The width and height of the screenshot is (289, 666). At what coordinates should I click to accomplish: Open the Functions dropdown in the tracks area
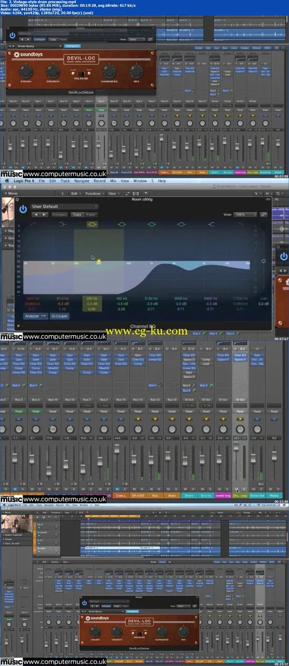coord(94,193)
